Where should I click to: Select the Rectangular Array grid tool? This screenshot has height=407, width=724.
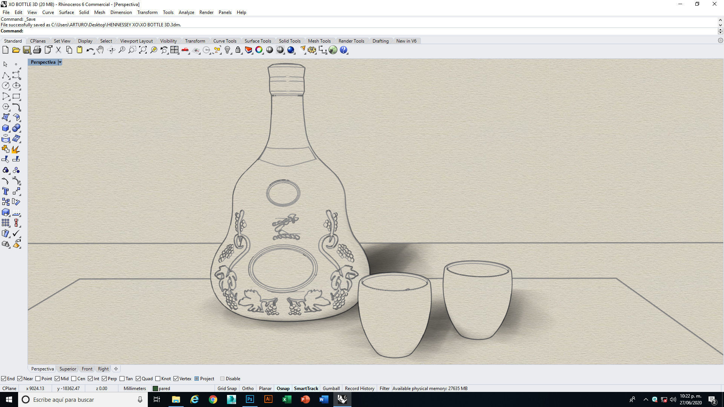pyautogui.click(x=6, y=223)
